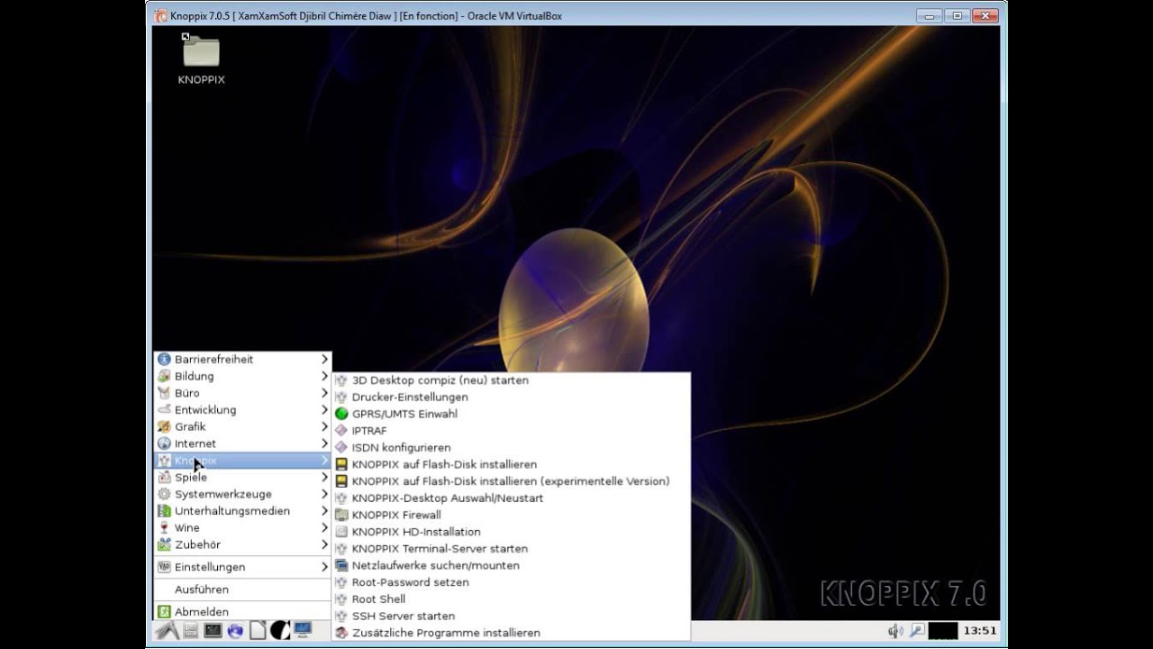
Task: Expand the Systemwerkzeuge submenu
Action: click(242, 494)
